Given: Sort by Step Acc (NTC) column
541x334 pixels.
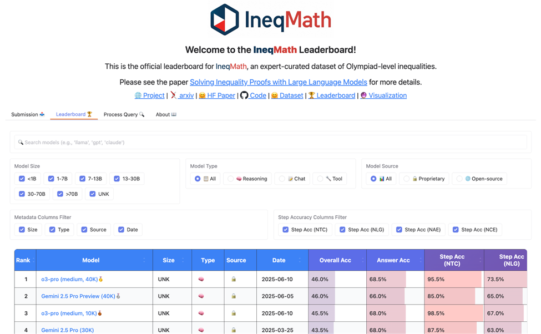Looking at the screenshot, I should pyautogui.click(x=454, y=260).
